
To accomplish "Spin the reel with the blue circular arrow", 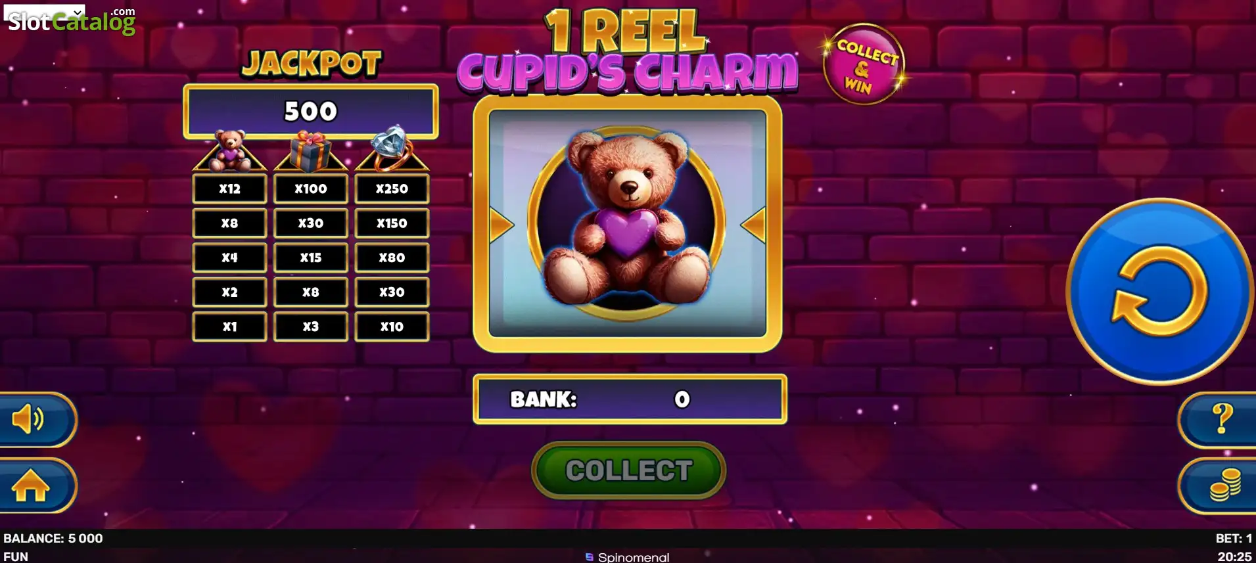I will pos(1160,291).
